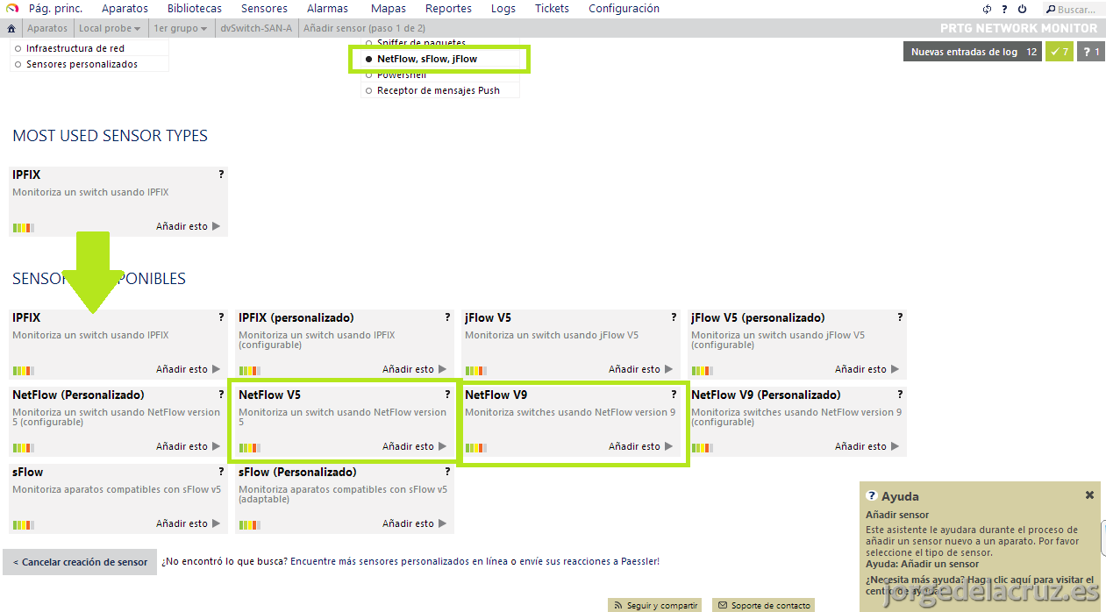
Task: Click the NetFlow V9 card load bar
Action: point(475,448)
